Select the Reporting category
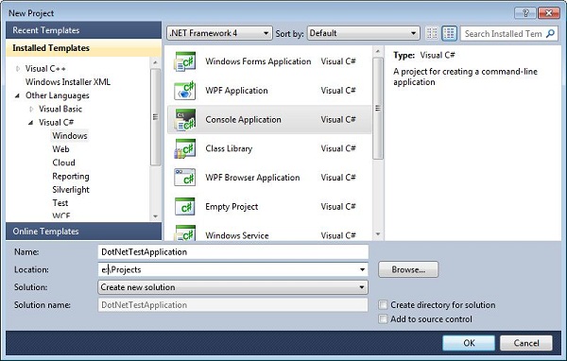Image resolution: width=567 pixels, height=361 pixels. [71, 176]
